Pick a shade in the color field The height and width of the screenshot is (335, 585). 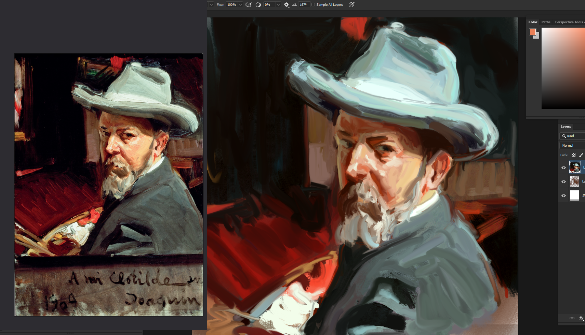[x=563, y=68]
